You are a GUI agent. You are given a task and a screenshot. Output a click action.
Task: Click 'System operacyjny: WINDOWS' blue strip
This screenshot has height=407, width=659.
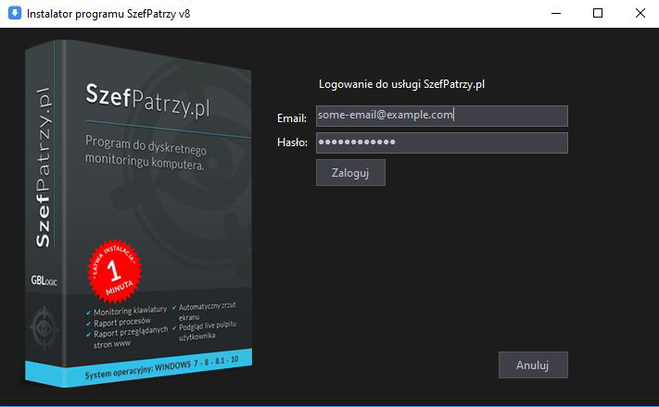coord(138,368)
